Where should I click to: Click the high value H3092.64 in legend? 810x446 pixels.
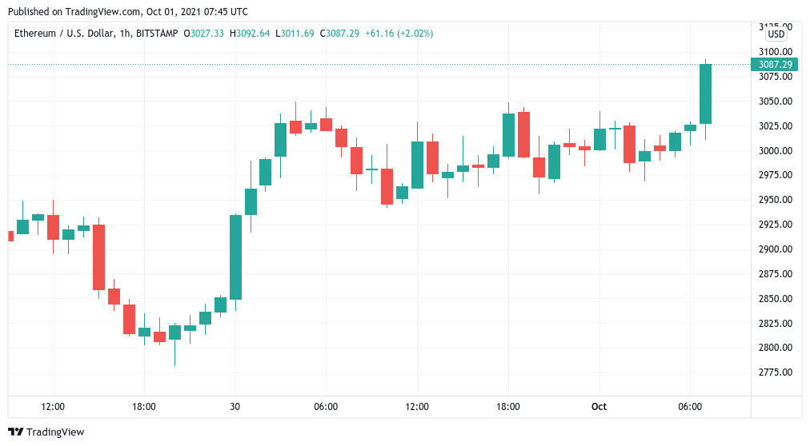(249, 34)
